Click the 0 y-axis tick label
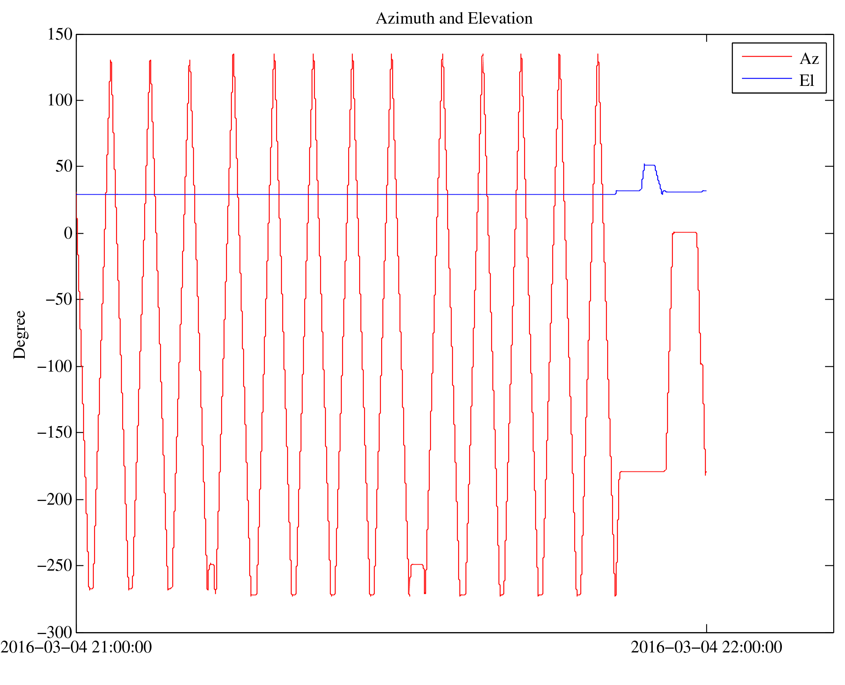 coord(68,233)
